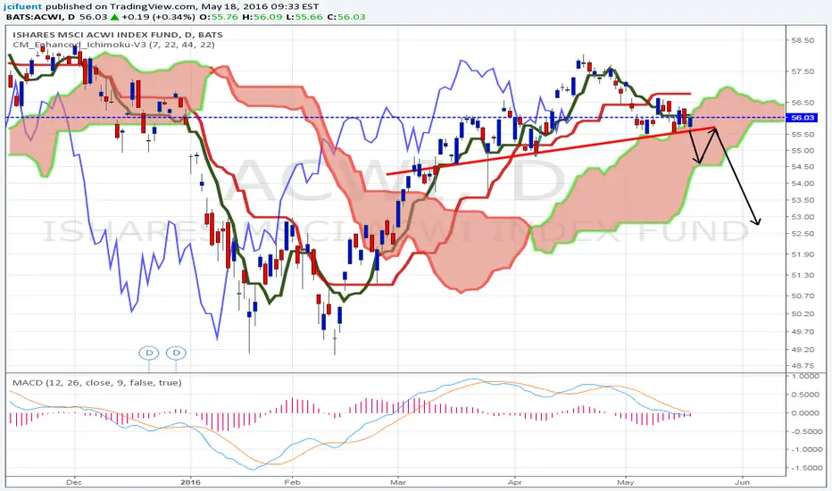Click the 48.75 price axis label
Viewport: 832px width, 491px height.
coord(802,366)
